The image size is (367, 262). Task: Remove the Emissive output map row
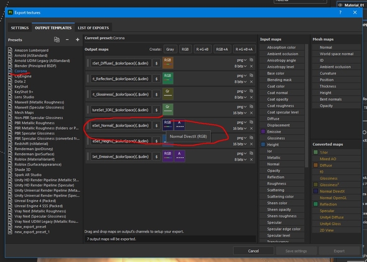[251, 160]
